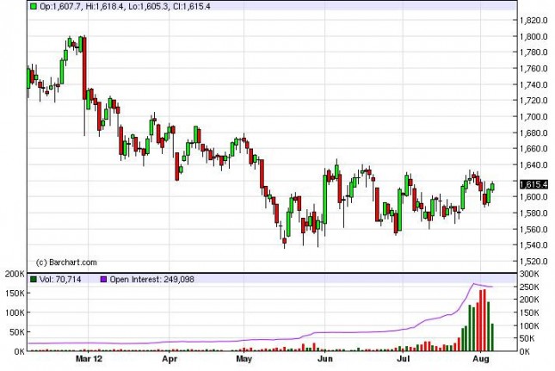The image size is (555, 371).
Task: Click the 1,520.0 price axis label
Action: 533,262
